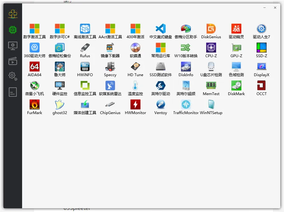Launch OCCT stress test
The image size is (284, 212).
click(261, 85)
